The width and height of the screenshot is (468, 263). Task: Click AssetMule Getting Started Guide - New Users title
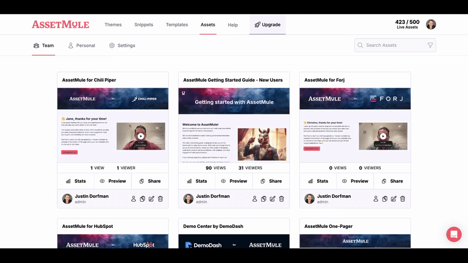click(233, 80)
